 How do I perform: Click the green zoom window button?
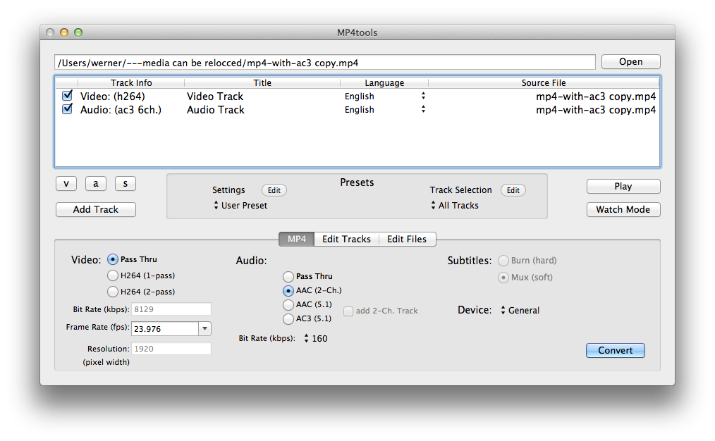(78, 32)
